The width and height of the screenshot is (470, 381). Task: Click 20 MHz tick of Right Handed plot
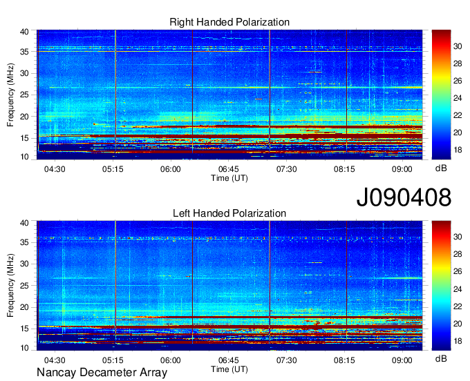[24, 117]
